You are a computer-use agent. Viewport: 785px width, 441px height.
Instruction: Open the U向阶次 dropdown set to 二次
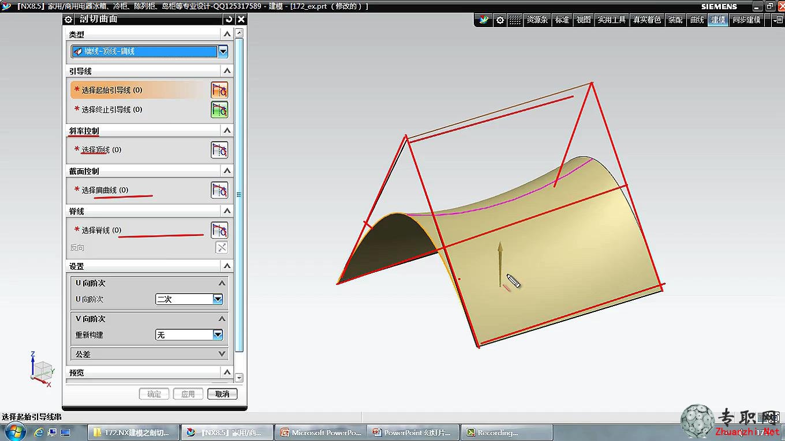point(218,299)
